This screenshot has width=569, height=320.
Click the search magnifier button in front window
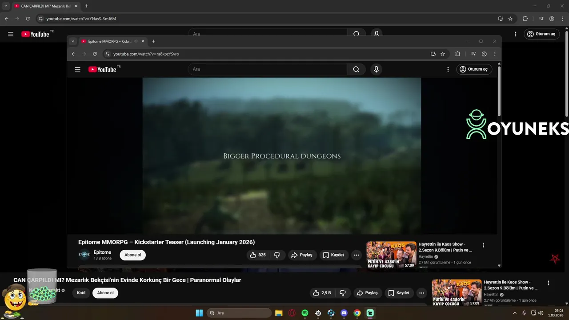[356, 69]
